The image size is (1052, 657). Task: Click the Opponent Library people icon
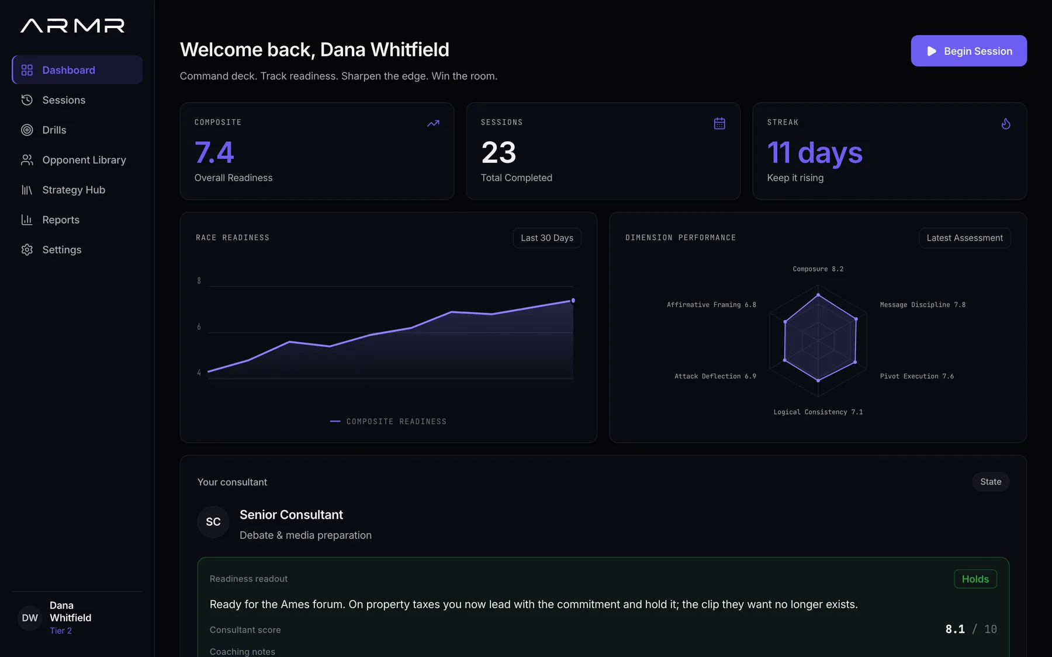point(27,159)
